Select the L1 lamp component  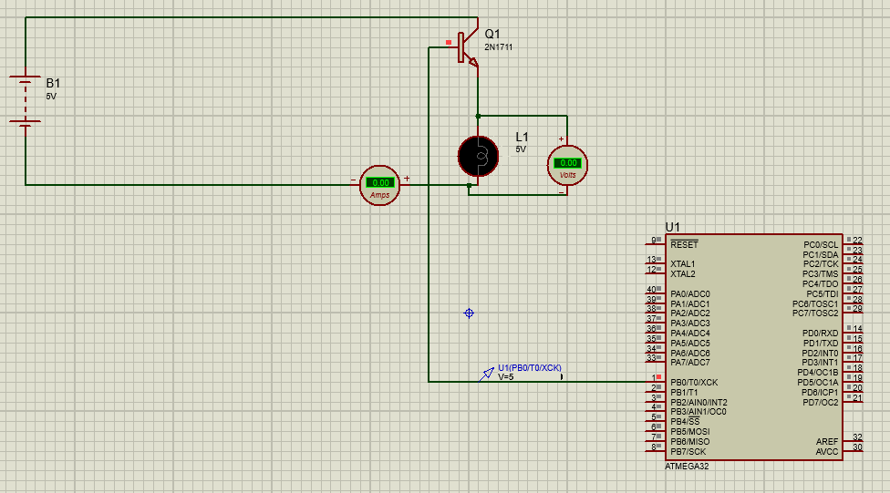click(x=477, y=156)
